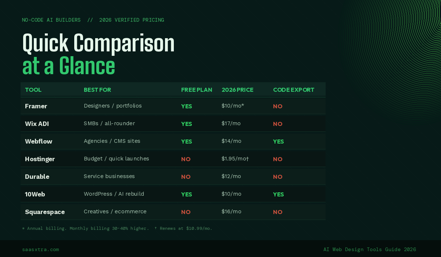
Task: Click Durable's $12/mo price
Action: (231, 176)
